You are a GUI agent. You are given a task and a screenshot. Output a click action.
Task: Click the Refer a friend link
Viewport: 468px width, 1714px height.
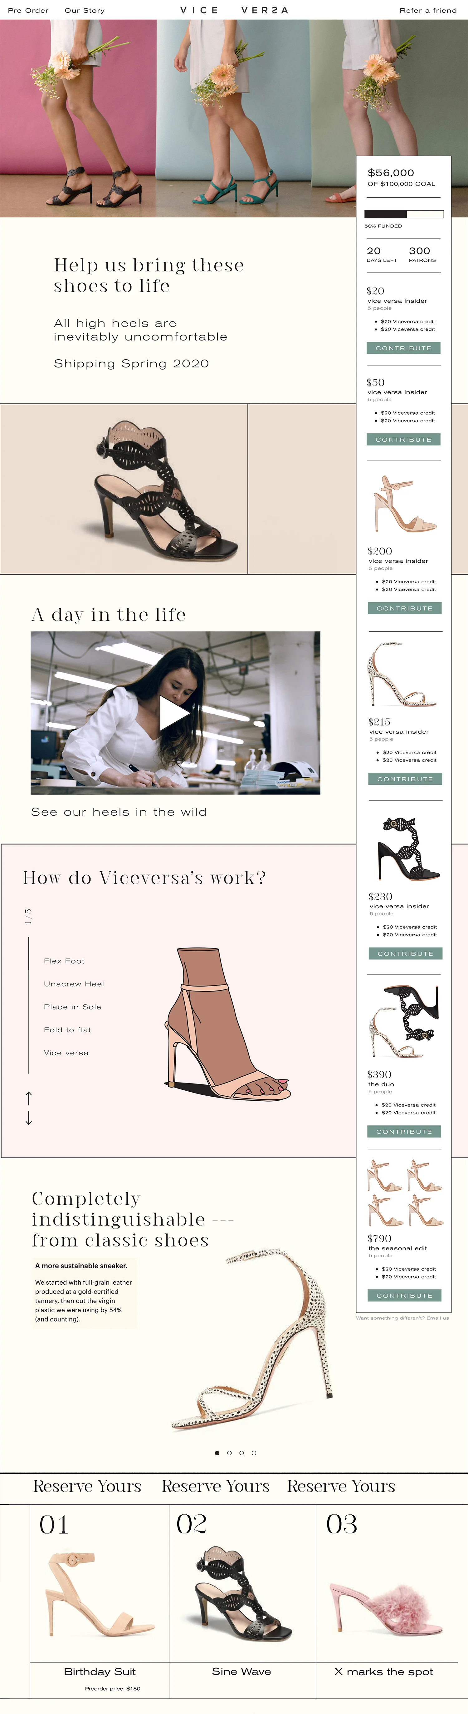click(428, 10)
